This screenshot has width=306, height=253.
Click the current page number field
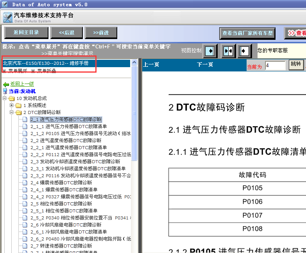point(276,66)
